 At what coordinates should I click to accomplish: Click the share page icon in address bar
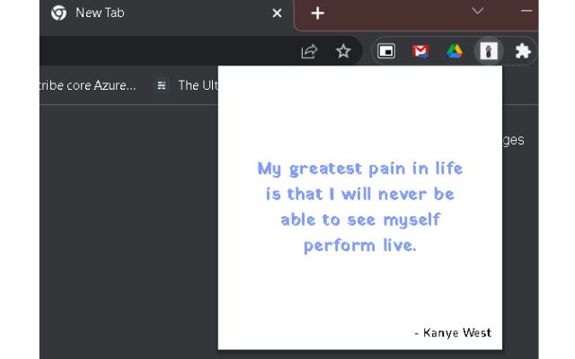click(309, 51)
